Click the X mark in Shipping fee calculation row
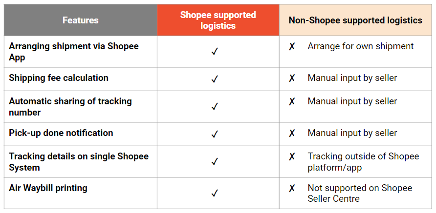Image resolution: width=436 pixels, height=213 pixels. [292, 78]
